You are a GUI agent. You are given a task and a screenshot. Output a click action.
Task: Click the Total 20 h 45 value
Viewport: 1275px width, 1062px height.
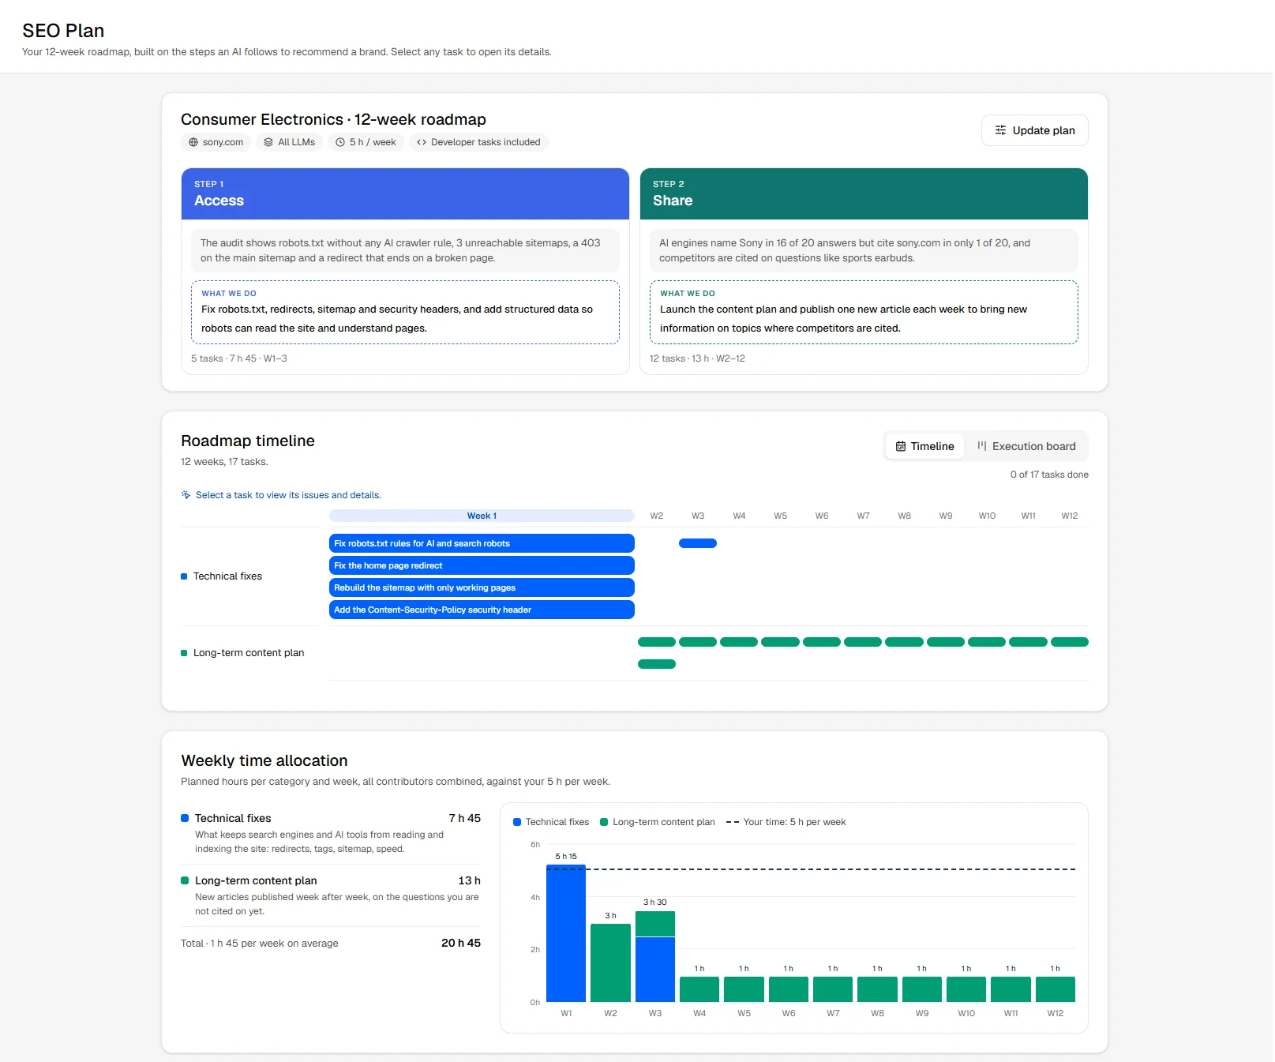461,943
